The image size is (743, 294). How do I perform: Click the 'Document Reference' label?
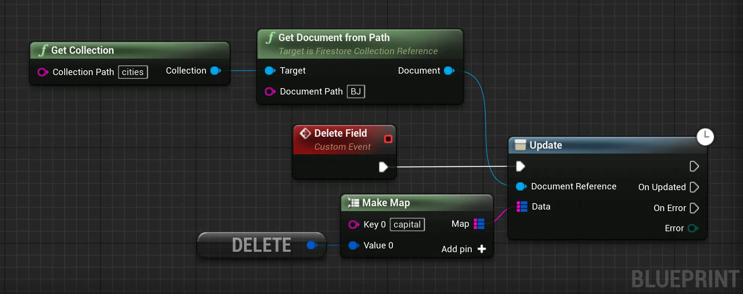(574, 186)
